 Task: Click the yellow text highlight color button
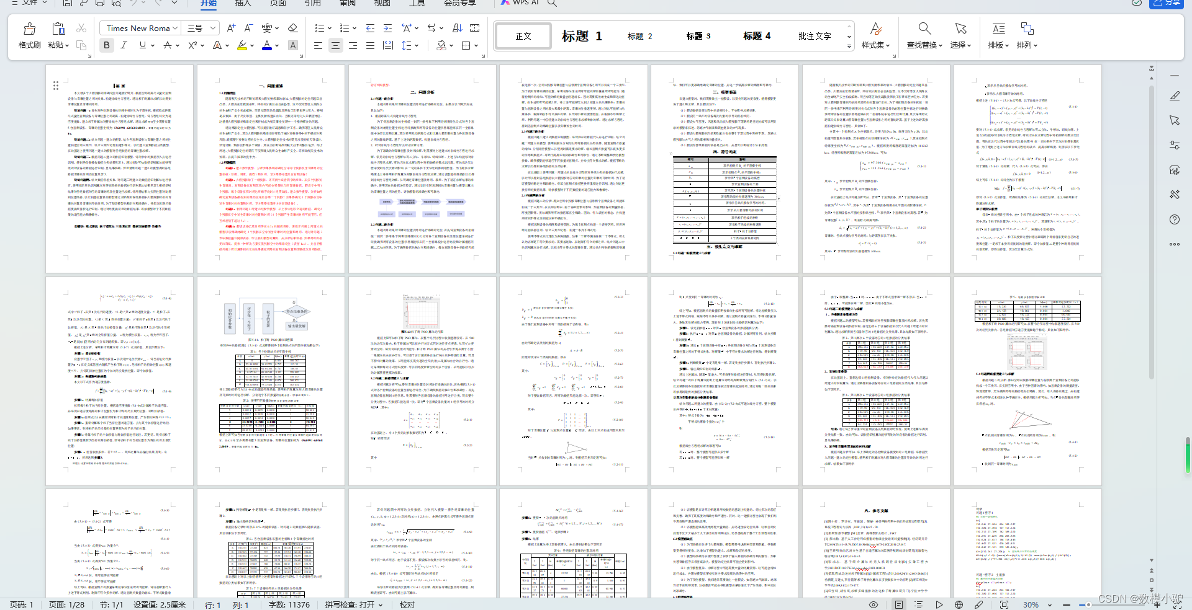tap(242, 45)
